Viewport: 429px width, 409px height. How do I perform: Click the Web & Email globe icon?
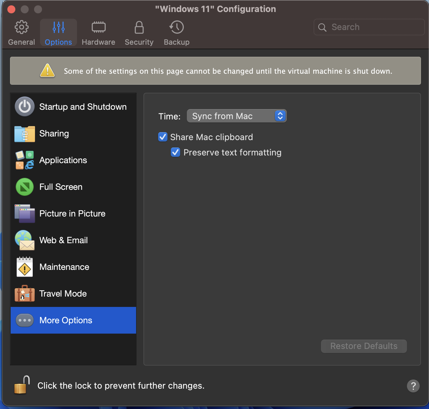25,240
